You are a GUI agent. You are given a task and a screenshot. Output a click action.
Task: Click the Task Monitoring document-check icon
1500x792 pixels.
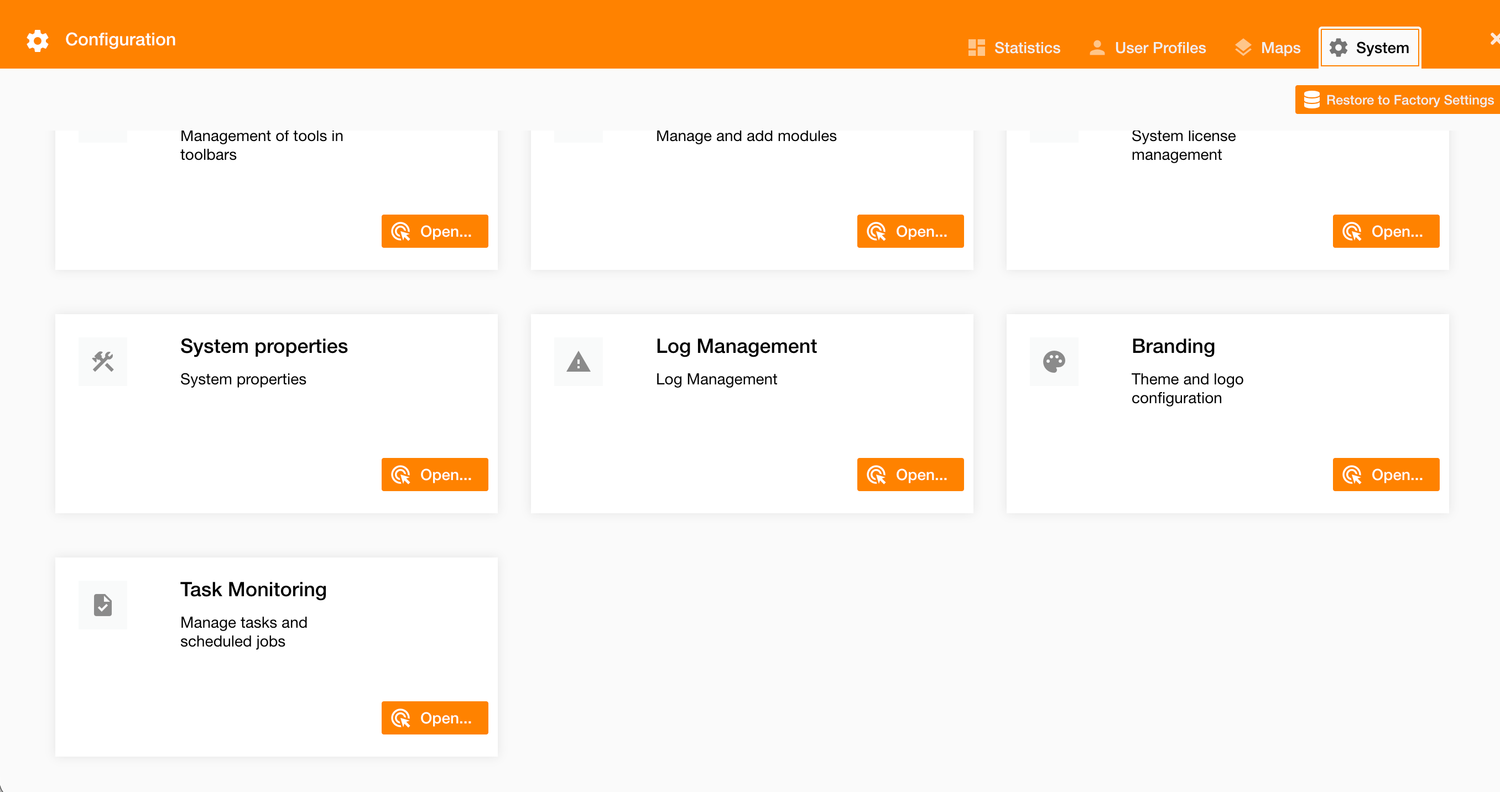click(103, 605)
